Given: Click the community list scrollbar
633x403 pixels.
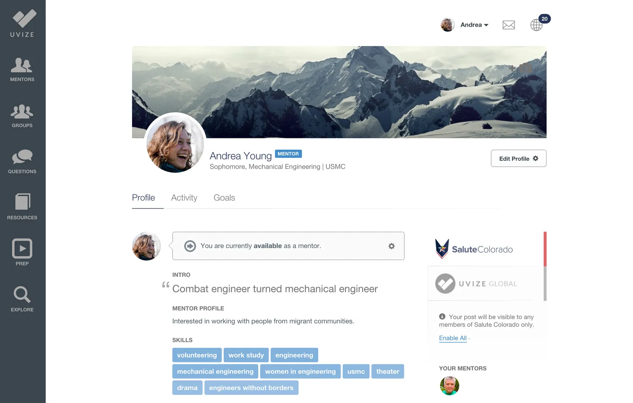Looking at the screenshot, I should click(x=545, y=266).
